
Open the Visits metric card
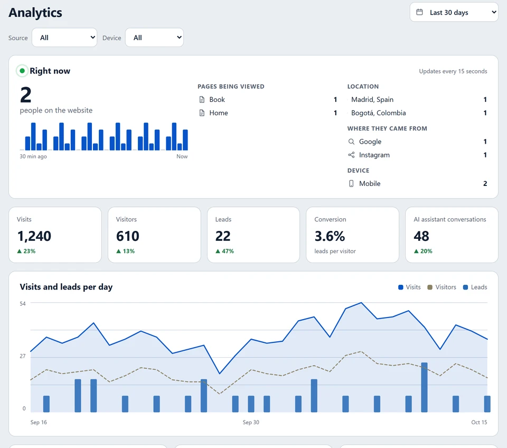(55, 235)
